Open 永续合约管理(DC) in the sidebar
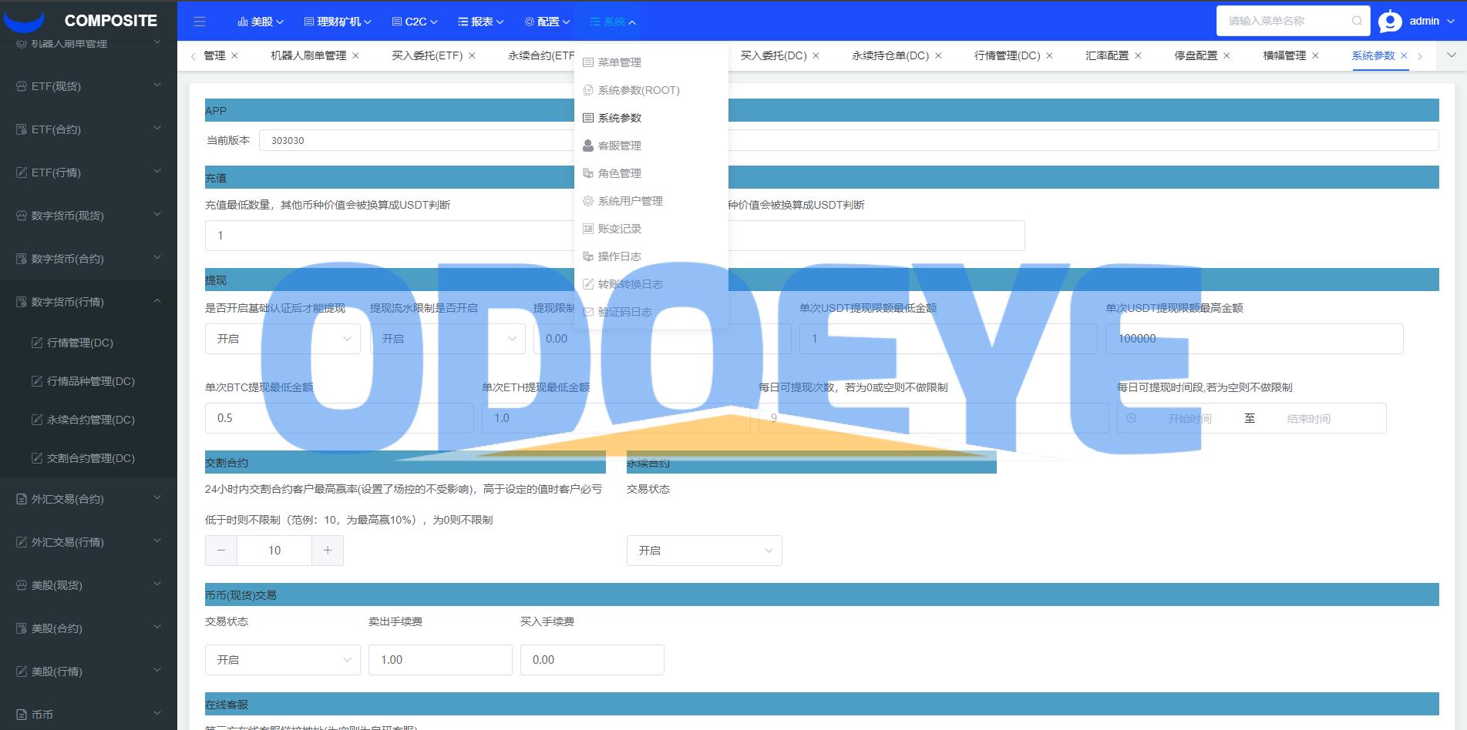This screenshot has height=730, width=1467. click(89, 420)
